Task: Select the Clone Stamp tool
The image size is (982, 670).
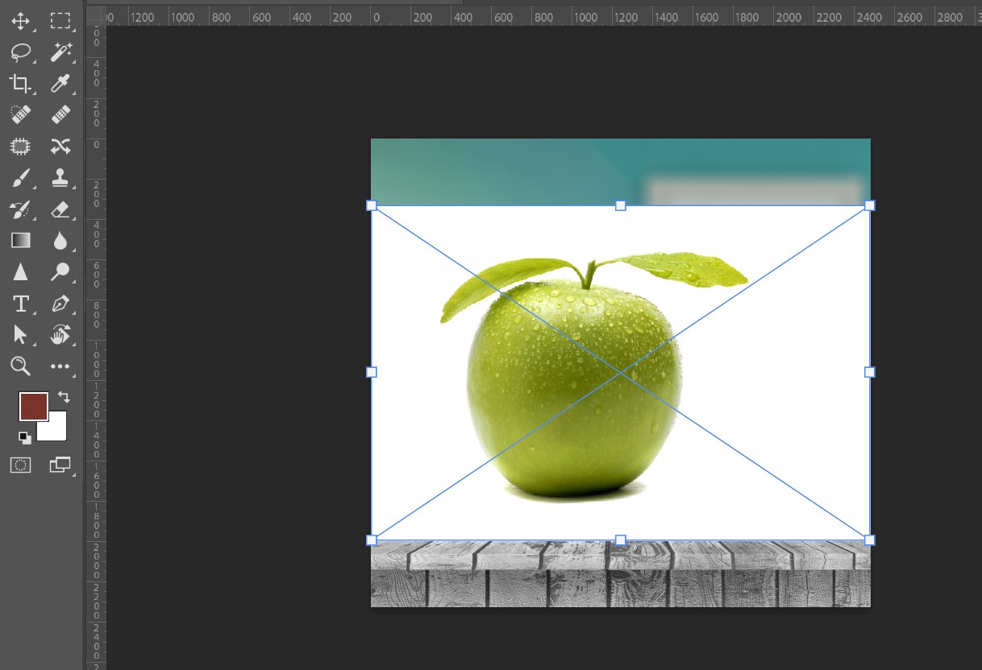Action: pyautogui.click(x=60, y=177)
